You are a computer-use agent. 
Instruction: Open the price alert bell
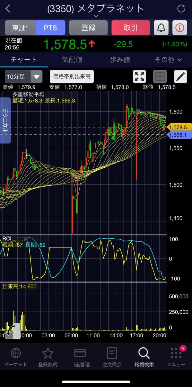tap(161, 28)
